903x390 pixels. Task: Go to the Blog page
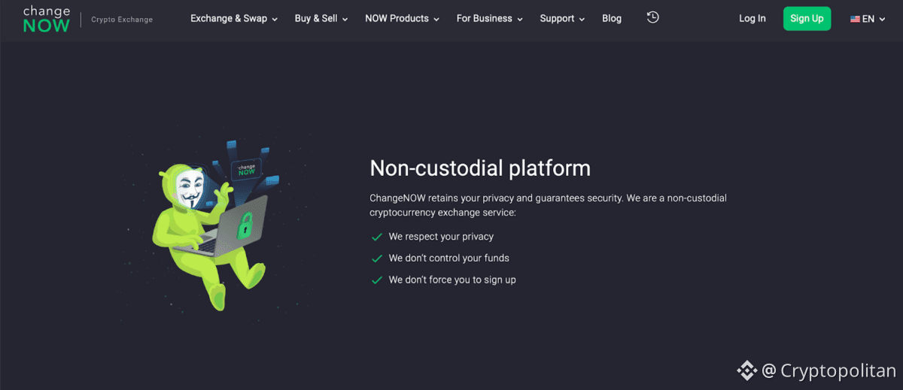point(612,19)
